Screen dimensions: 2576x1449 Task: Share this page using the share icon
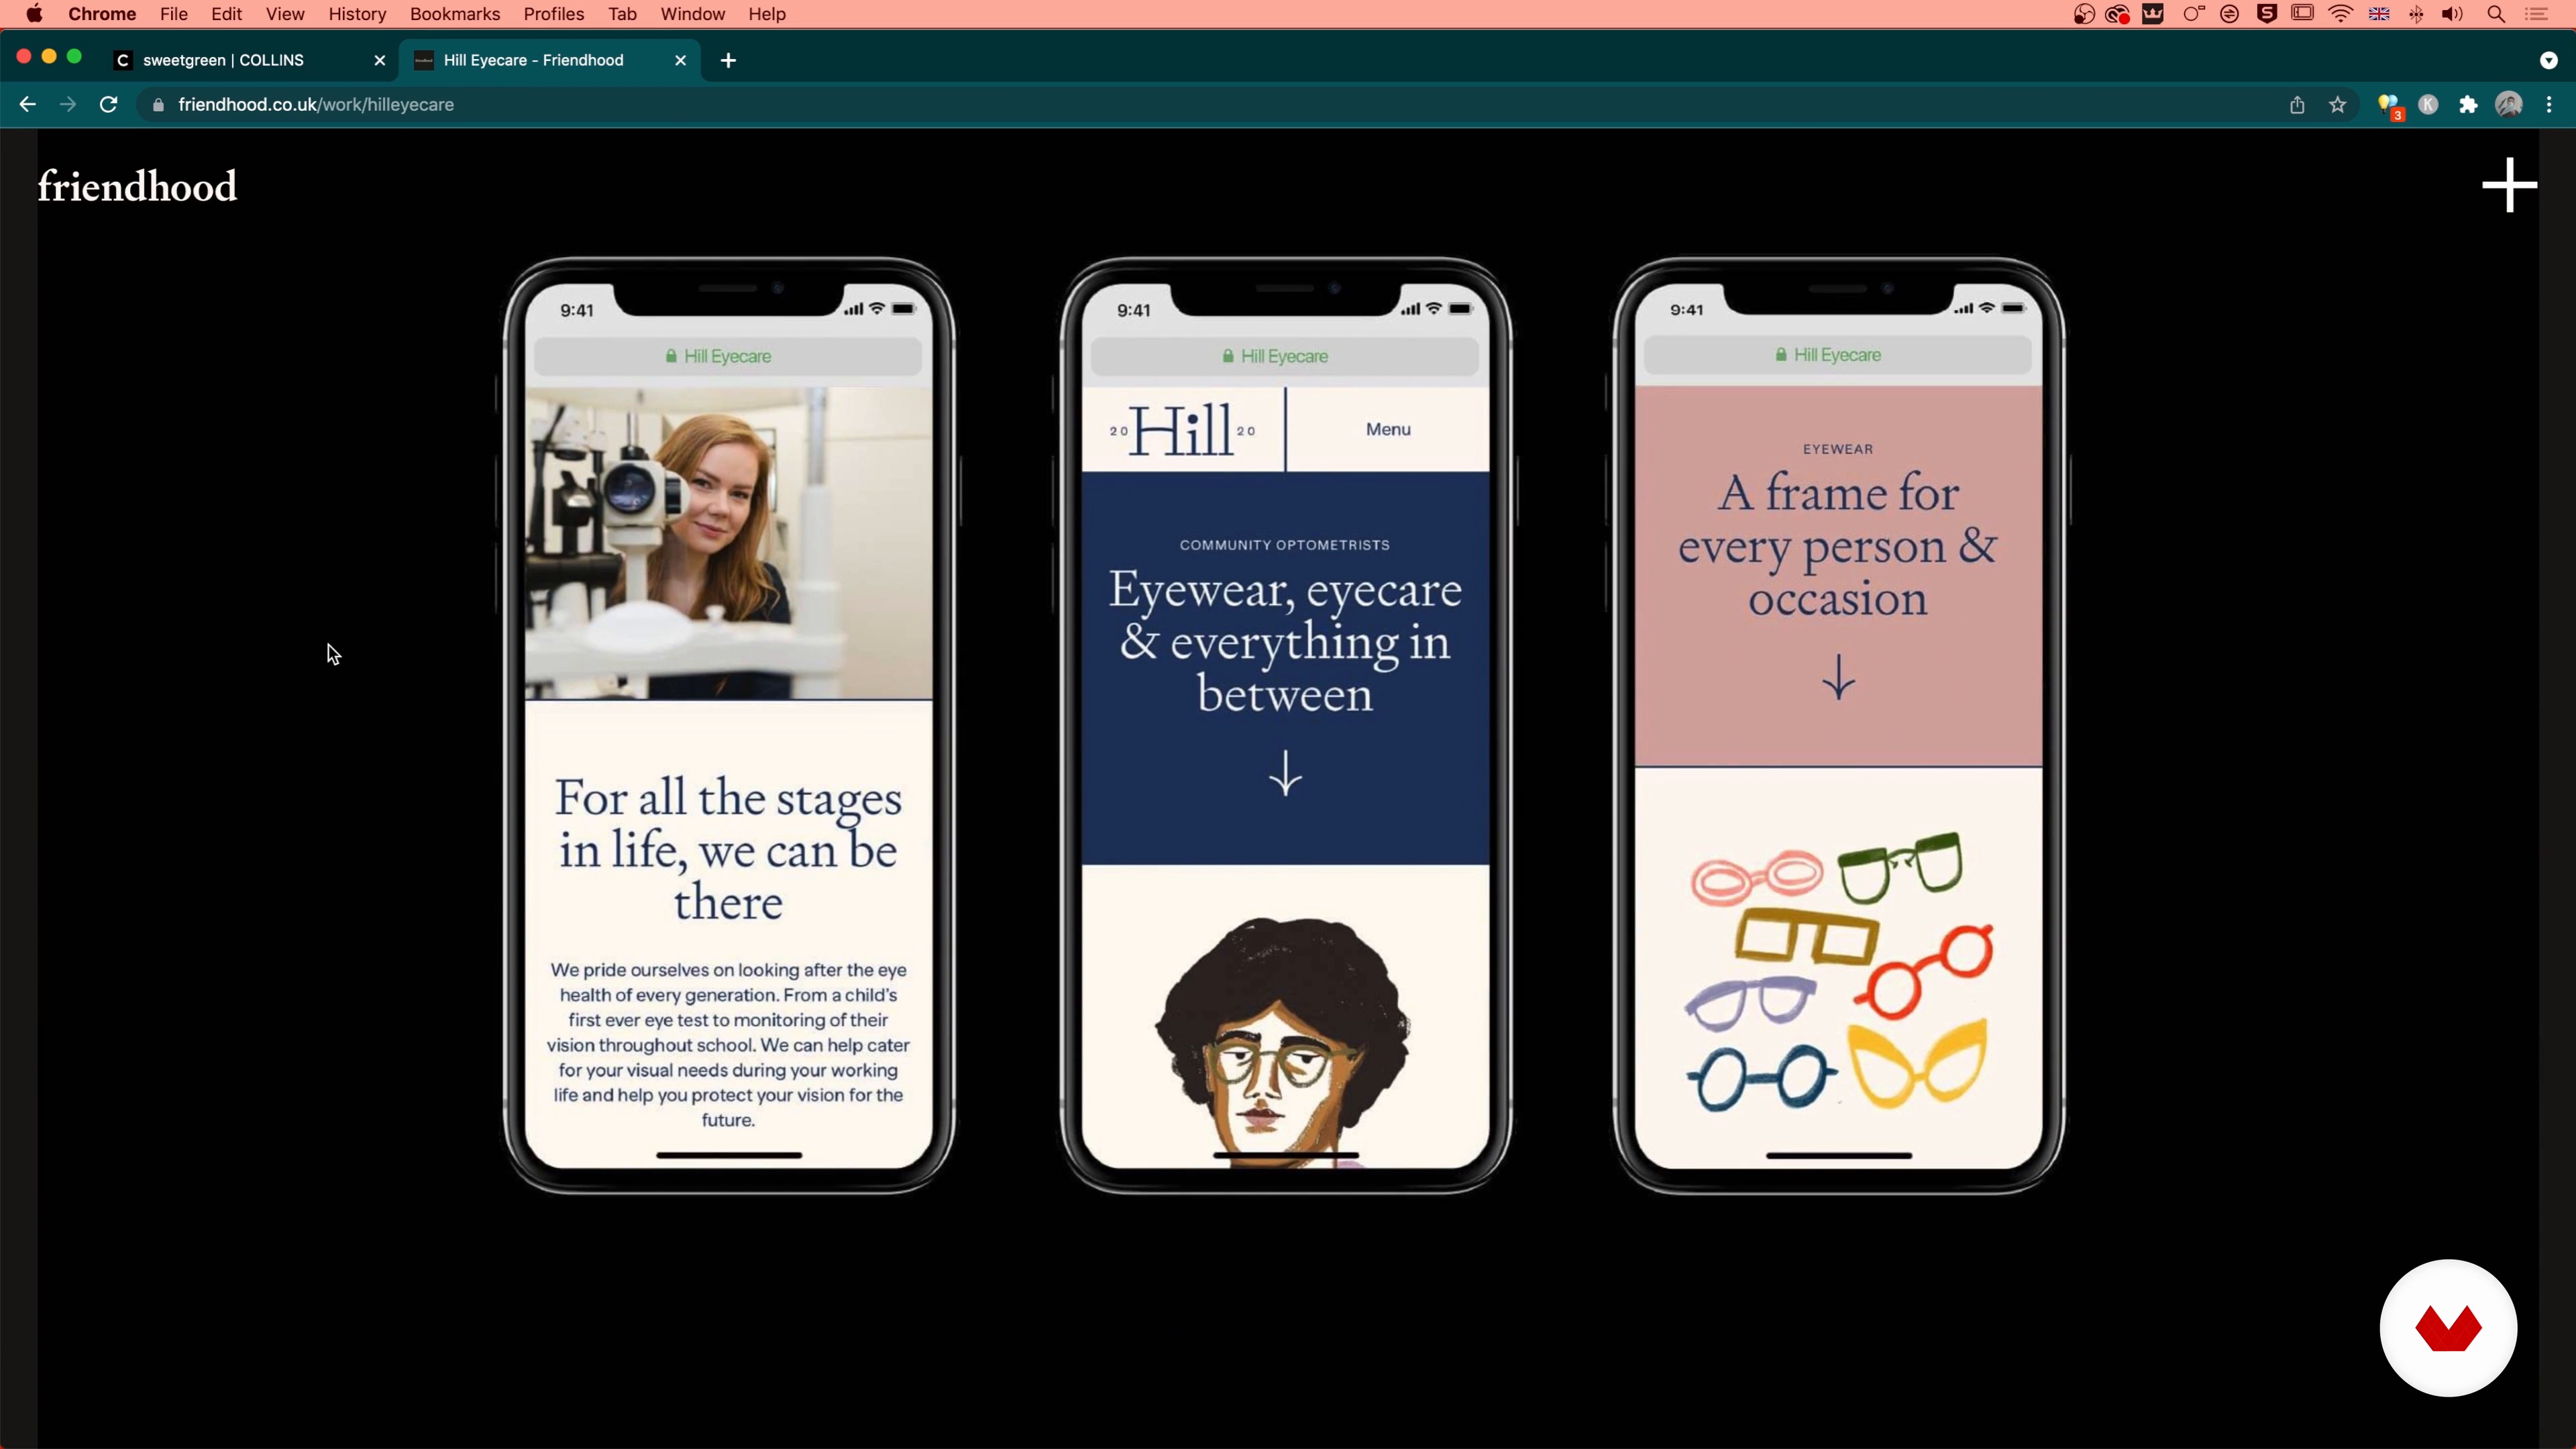point(2297,105)
